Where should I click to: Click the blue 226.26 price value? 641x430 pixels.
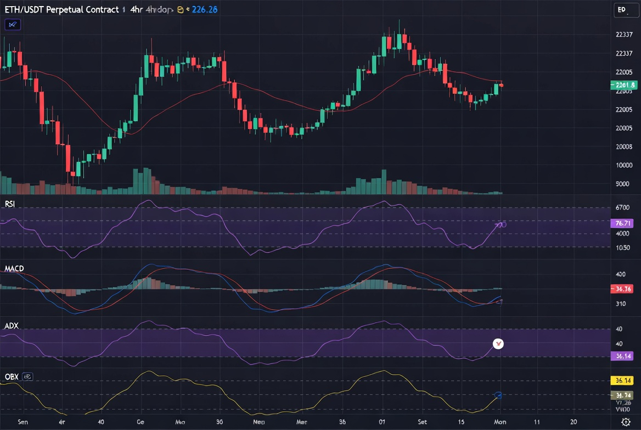pyautogui.click(x=204, y=9)
